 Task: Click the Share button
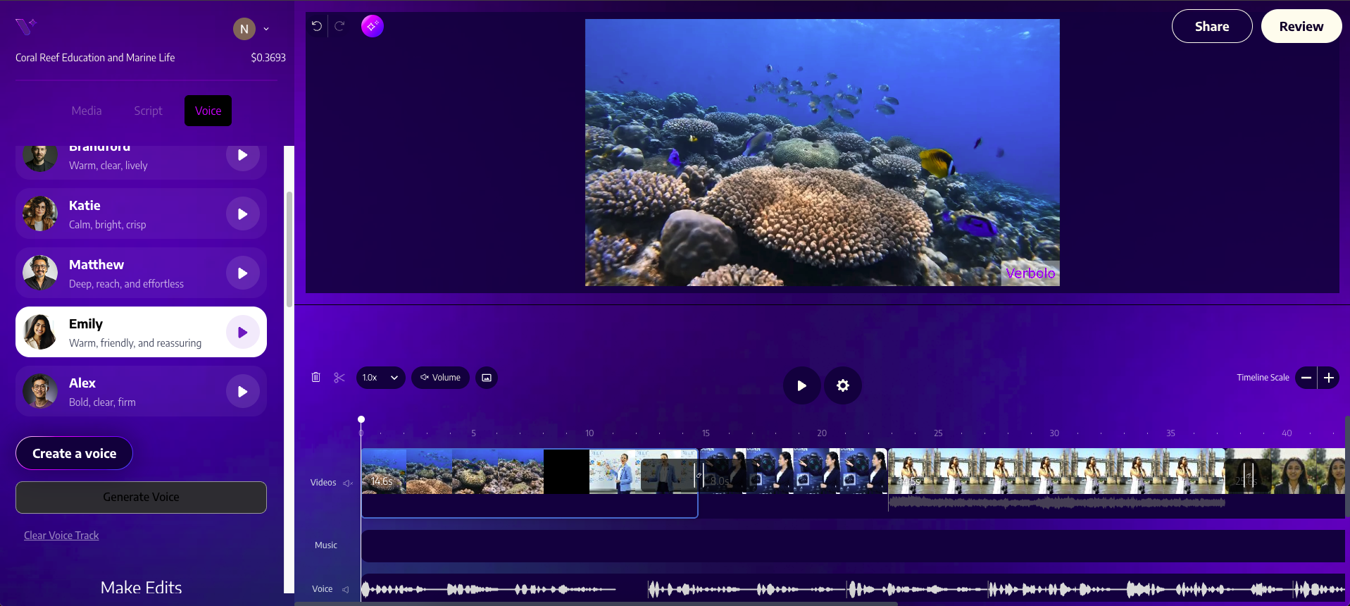1212,26
